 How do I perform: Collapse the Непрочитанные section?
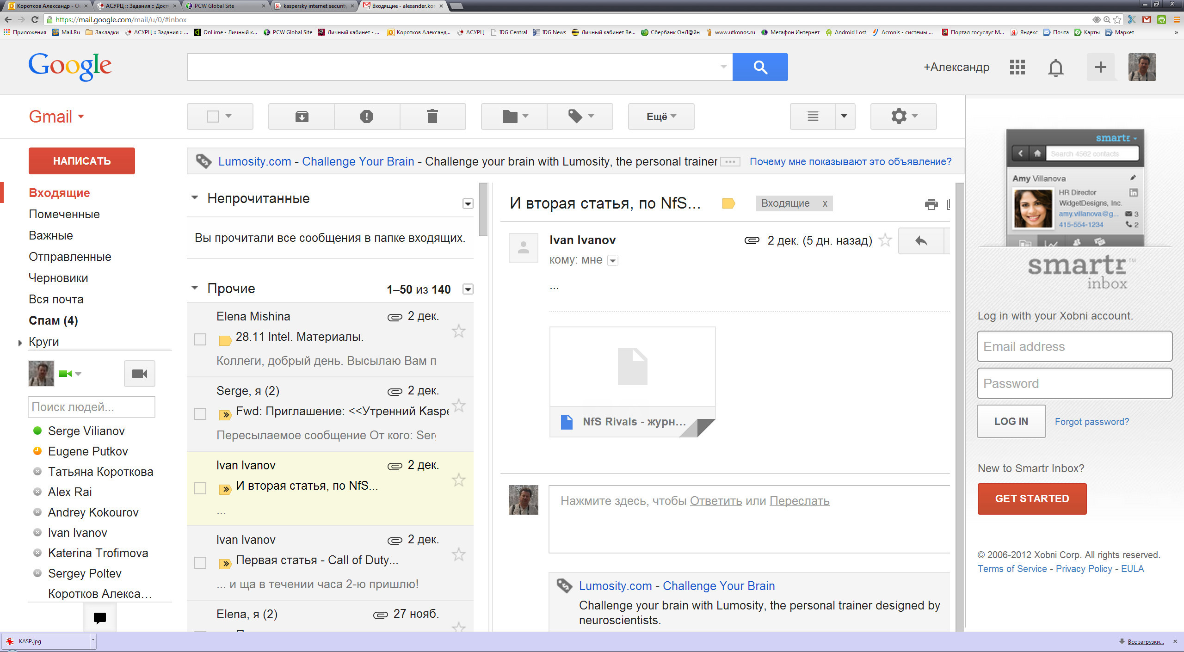[x=195, y=198]
